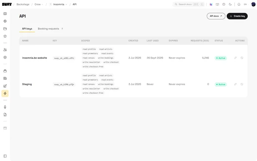Open the folder icon in sidebar
257x161 pixels.
click(x=5, y=29)
